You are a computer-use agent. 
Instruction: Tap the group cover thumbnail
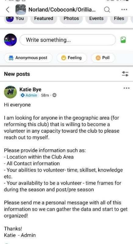[21, 9]
